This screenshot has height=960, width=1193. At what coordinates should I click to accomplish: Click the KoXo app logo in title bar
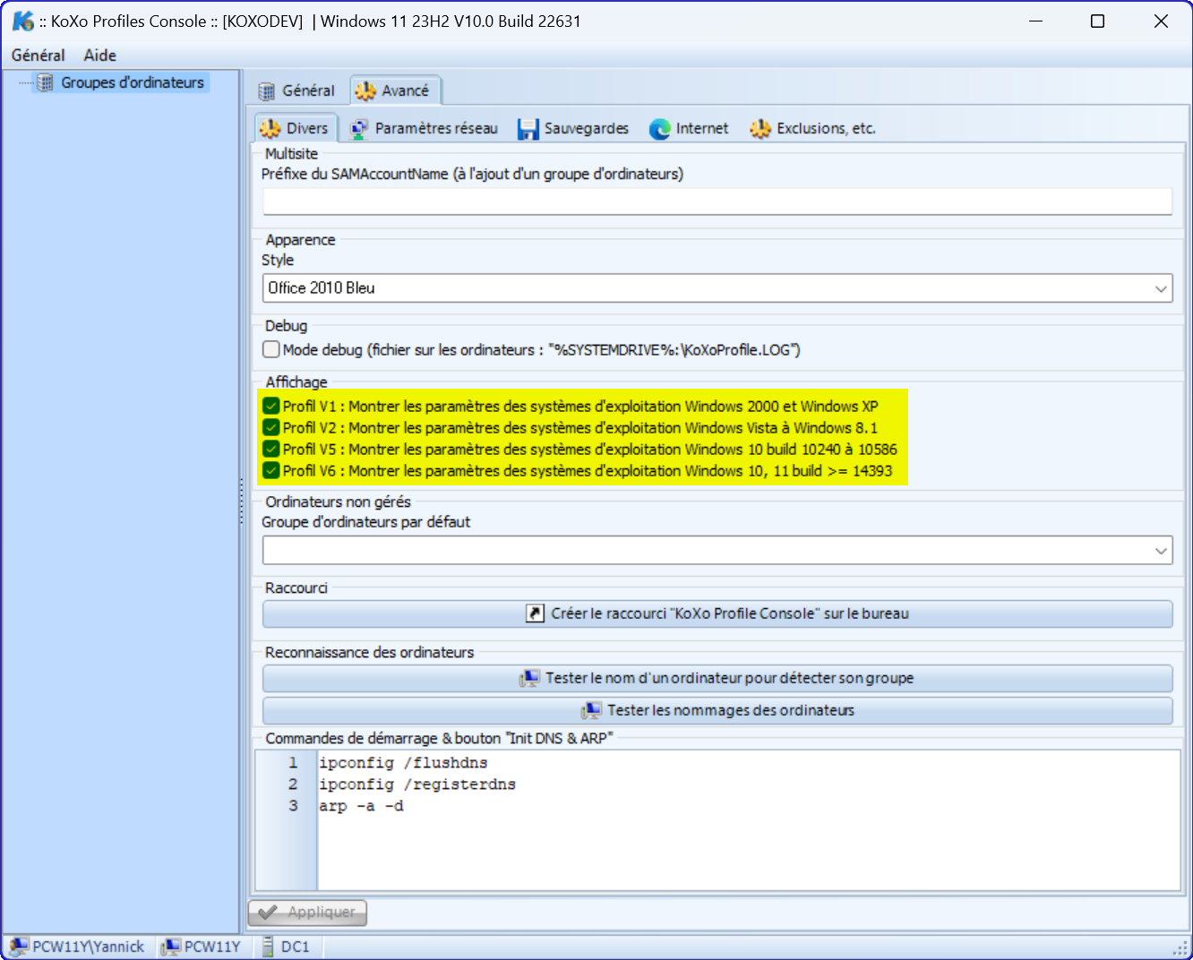coord(22,21)
